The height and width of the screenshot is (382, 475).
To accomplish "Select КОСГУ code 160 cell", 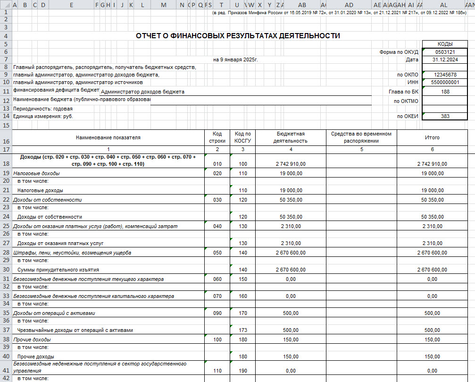I will [242, 296].
